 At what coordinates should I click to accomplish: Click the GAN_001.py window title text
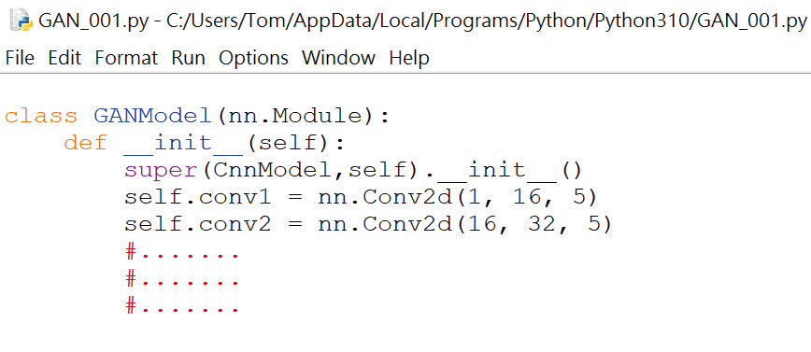click(x=422, y=21)
